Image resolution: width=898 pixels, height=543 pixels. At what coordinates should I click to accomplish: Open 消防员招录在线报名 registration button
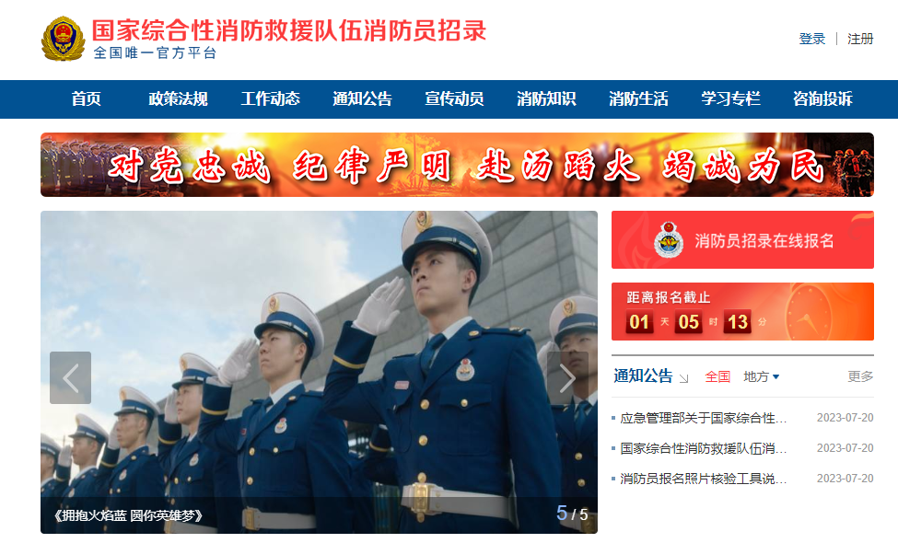click(742, 239)
